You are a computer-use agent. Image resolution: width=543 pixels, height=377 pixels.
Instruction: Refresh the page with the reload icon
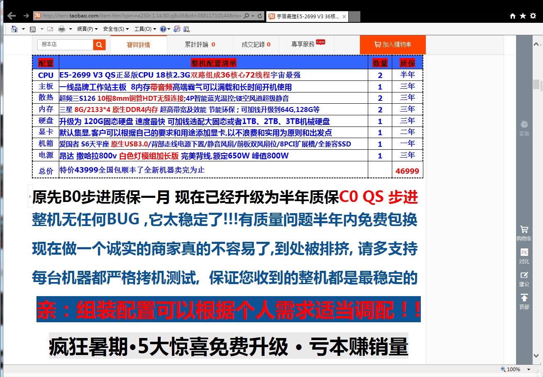pos(260,16)
